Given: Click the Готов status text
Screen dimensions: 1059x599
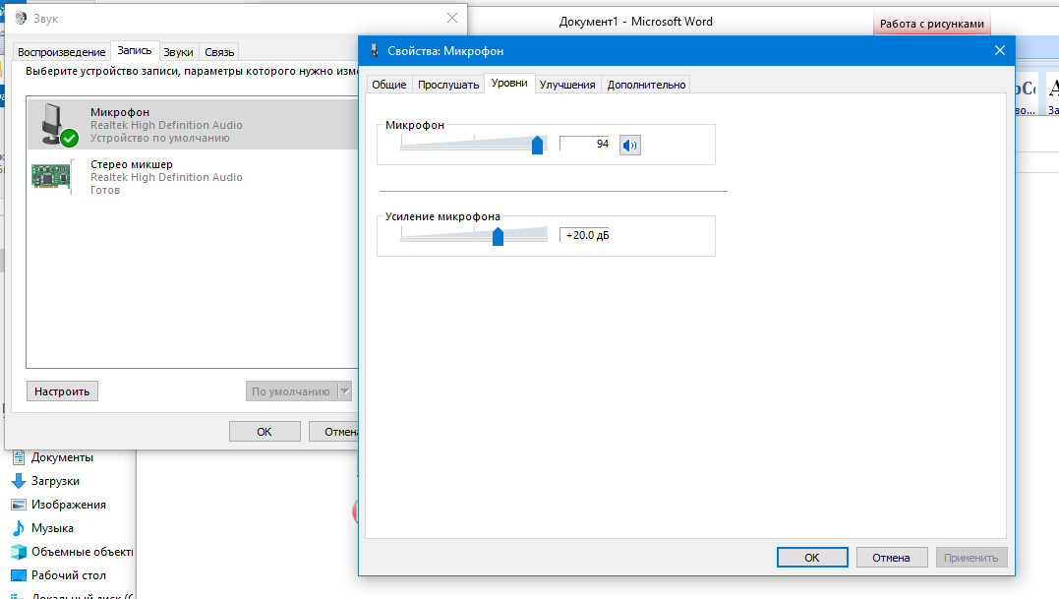Looking at the screenshot, I should (105, 190).
